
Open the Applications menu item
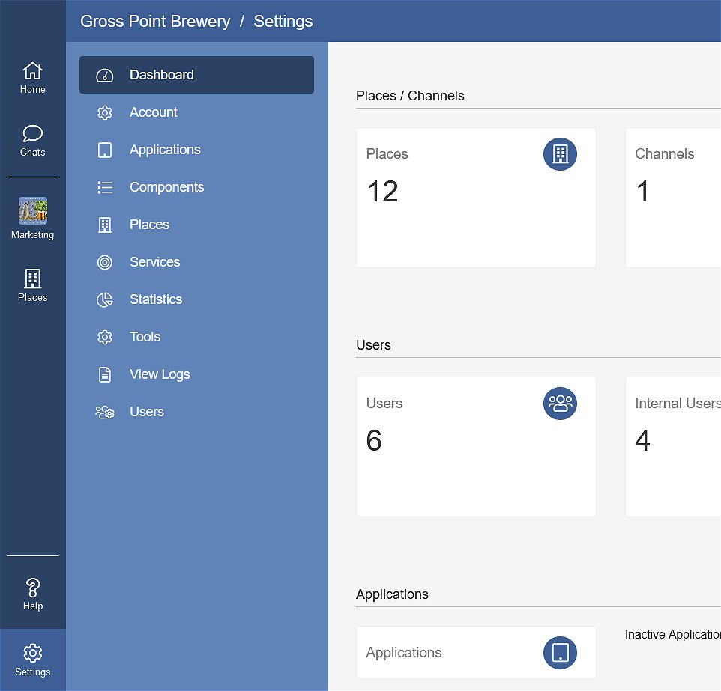(196, 150)
